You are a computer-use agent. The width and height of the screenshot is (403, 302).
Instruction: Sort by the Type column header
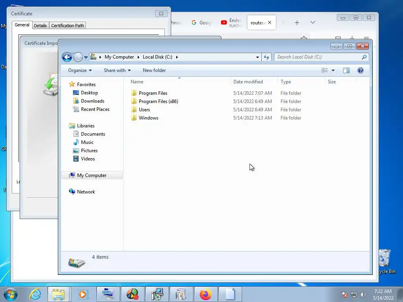tap(301, 82)
